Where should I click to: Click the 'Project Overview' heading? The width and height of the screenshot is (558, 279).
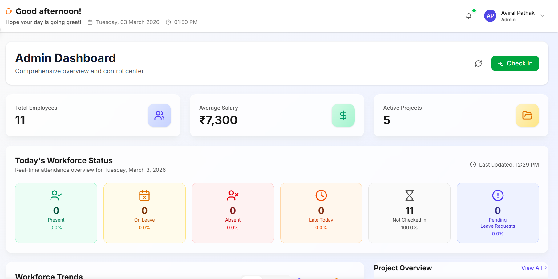click(403, 268)
